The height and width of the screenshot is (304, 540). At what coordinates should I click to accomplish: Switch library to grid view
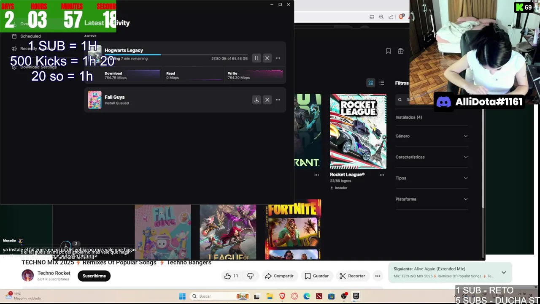pyautogui.click(x=370, y=83)
